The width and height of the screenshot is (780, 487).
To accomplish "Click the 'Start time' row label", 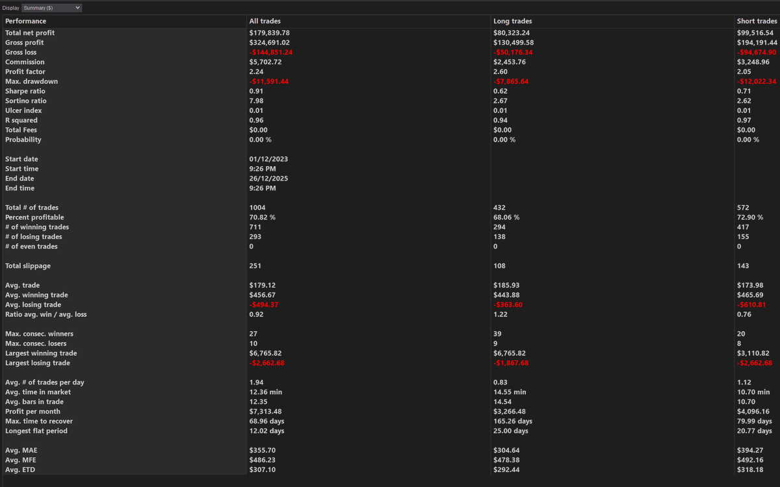I will 21,169.
